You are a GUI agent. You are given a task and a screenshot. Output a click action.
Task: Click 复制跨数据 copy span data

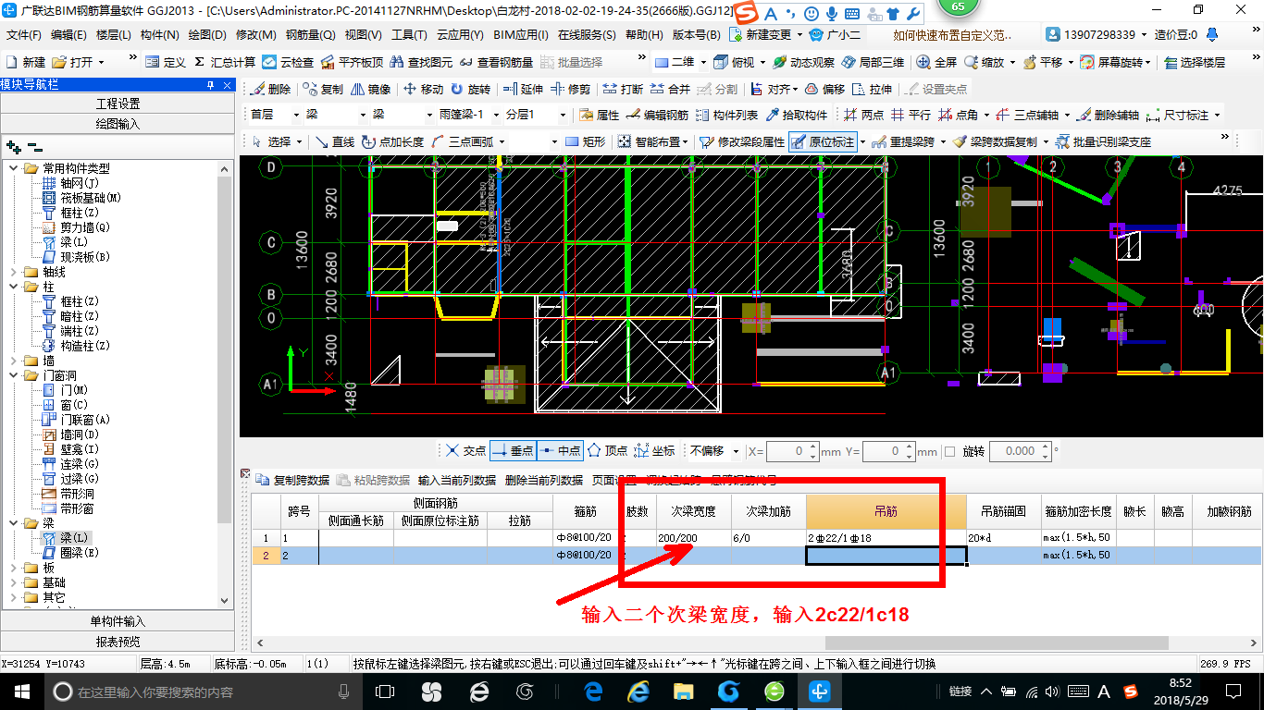[293, 480]
